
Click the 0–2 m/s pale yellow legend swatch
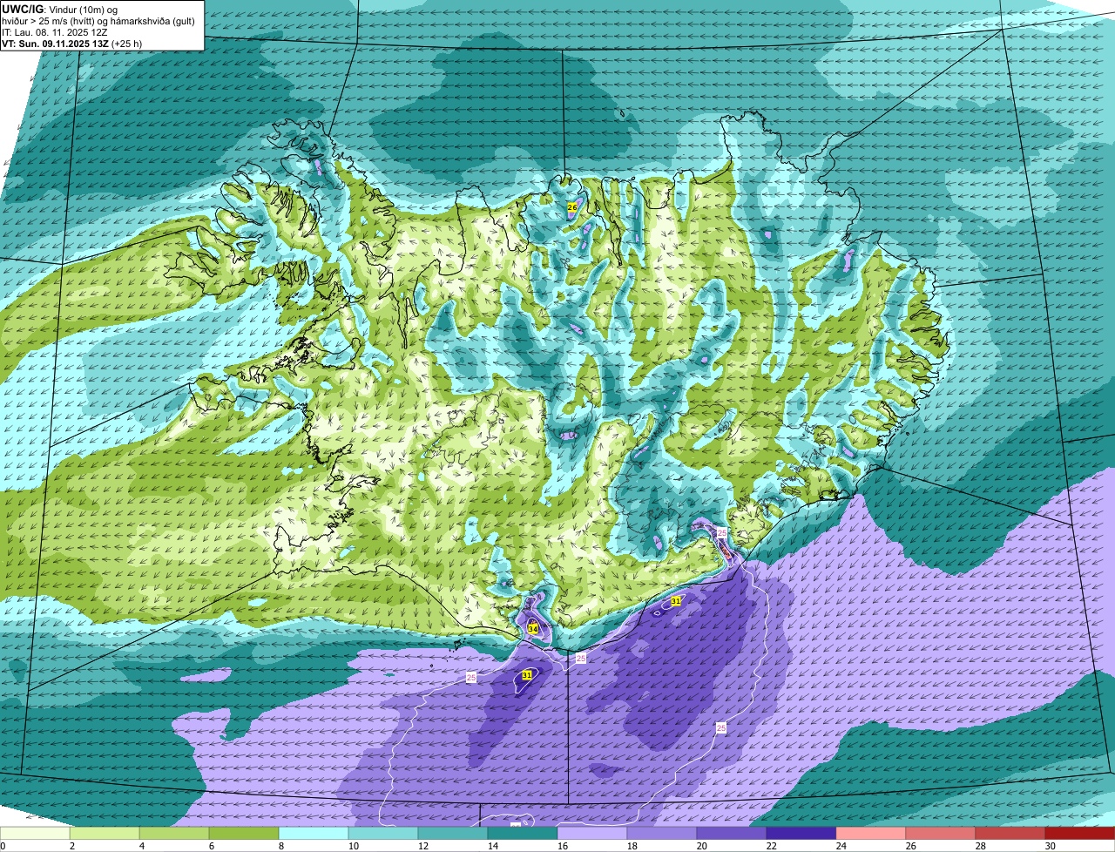35,834
